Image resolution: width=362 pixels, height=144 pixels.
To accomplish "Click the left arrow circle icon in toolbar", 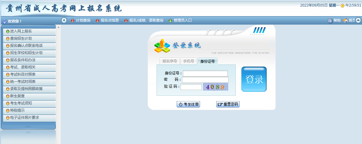I will [64, 20].
